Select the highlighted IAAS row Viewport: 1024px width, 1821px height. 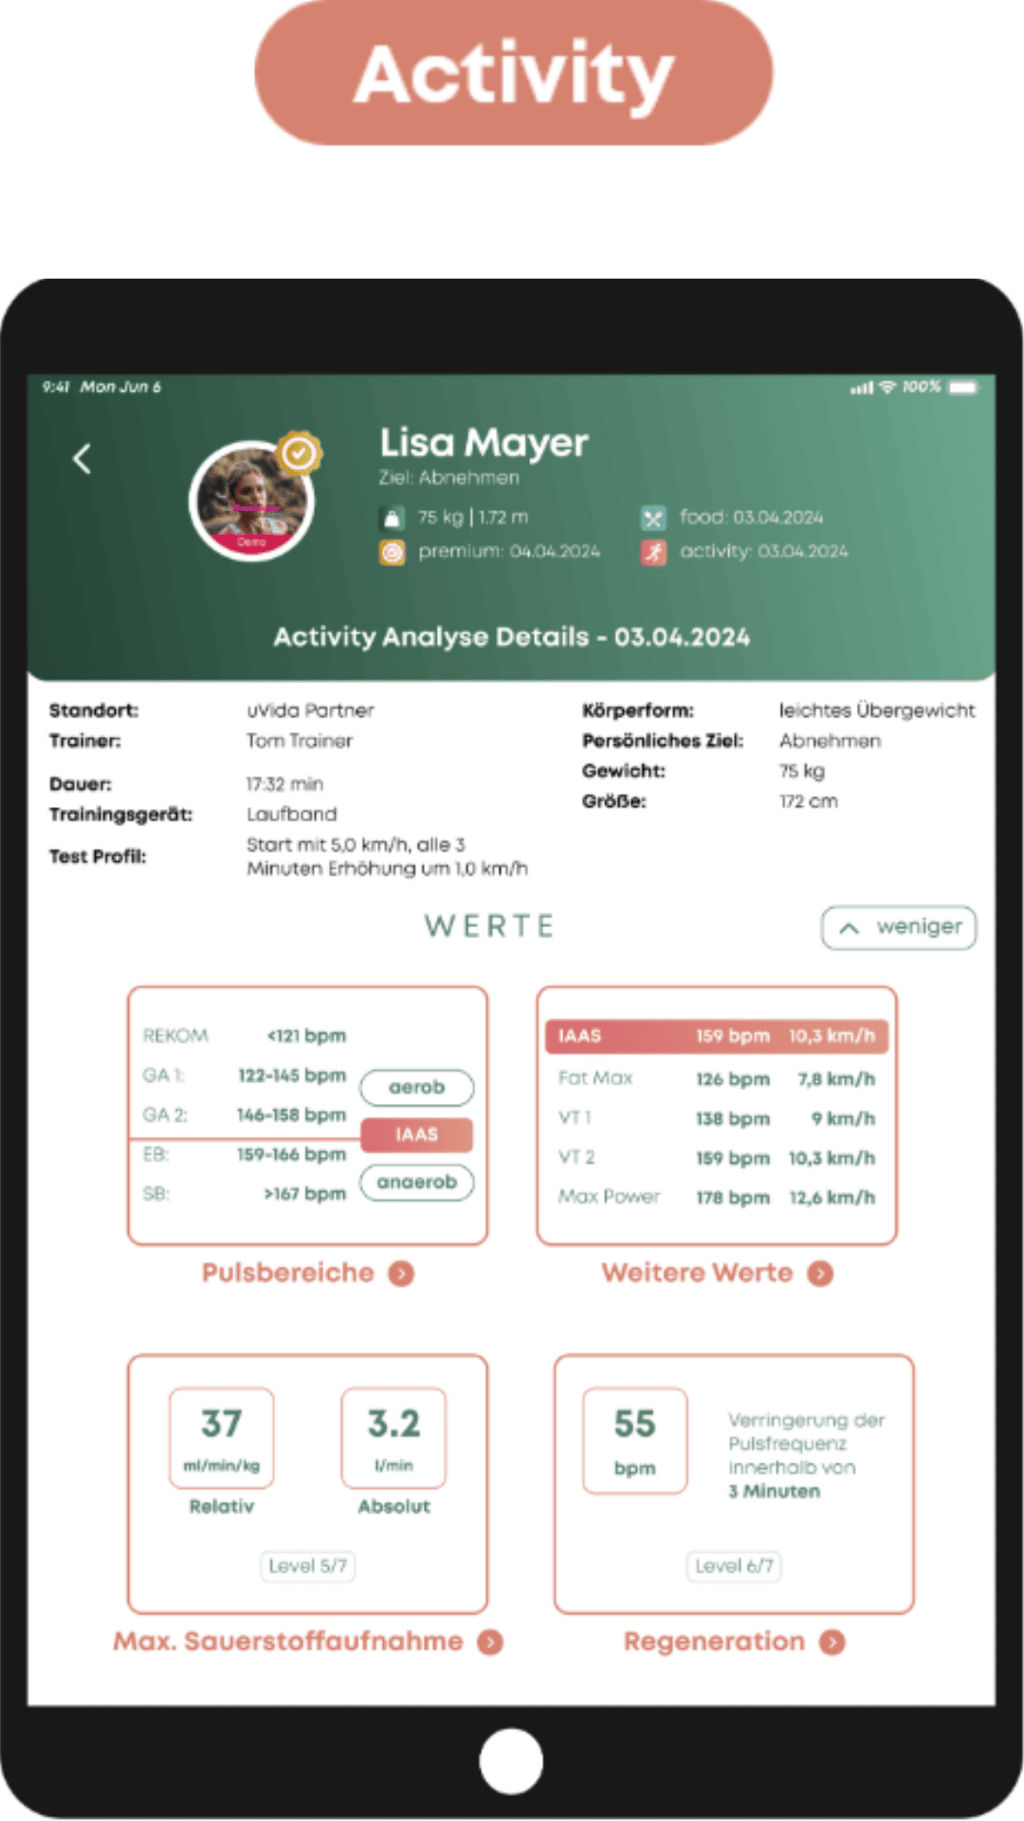tap(716, 1037)
